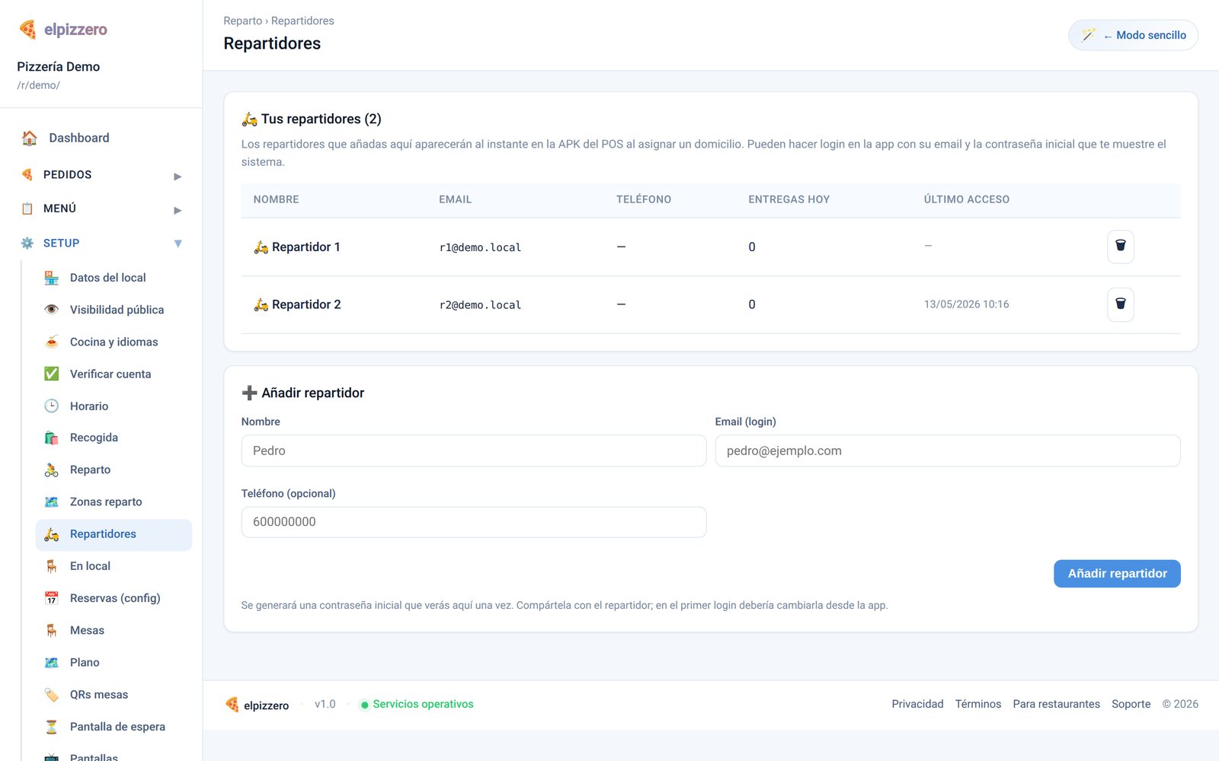The width and height of the screenshot is (1219, 761).
Task: Click the Añadir repartidor submit button
Action: pos(1117,574)
